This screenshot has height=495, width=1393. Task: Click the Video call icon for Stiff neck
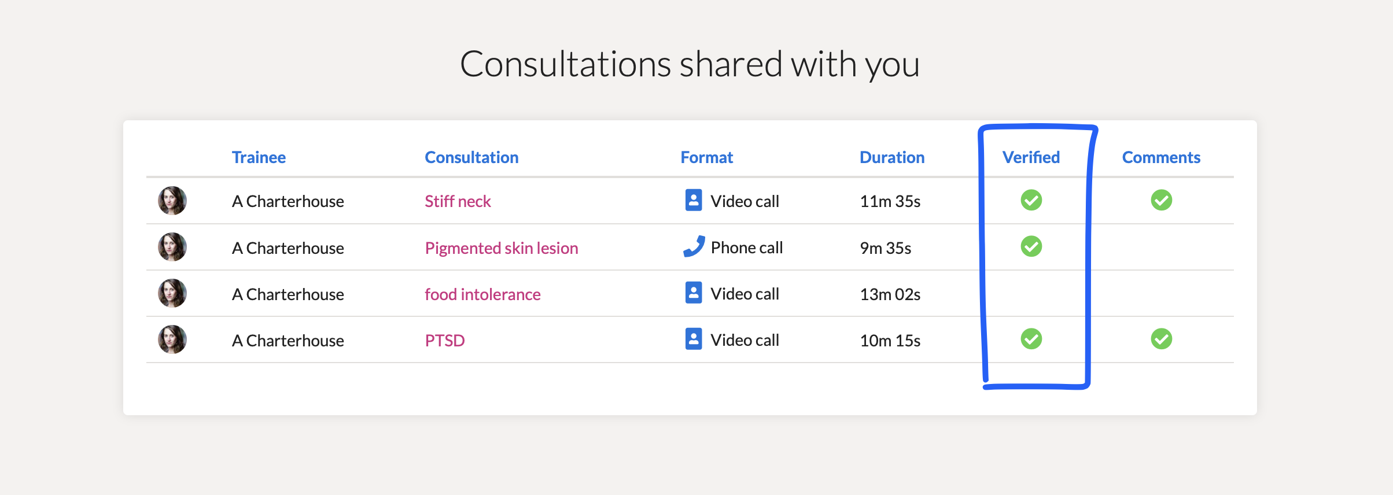point(694,200)
